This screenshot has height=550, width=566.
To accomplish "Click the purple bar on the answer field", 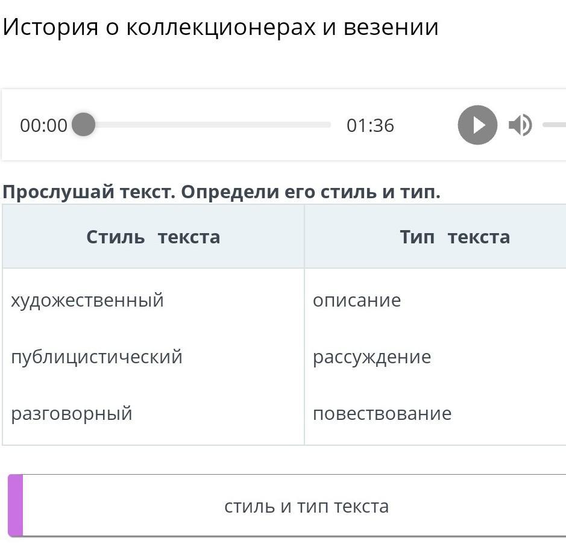I will pyautogui.click(x=16, y=505).
